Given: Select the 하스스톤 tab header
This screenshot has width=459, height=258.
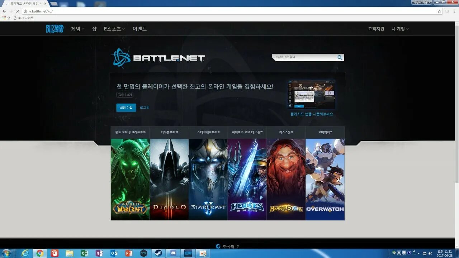Looking at the screenshot, I should [x=286, y=132].
